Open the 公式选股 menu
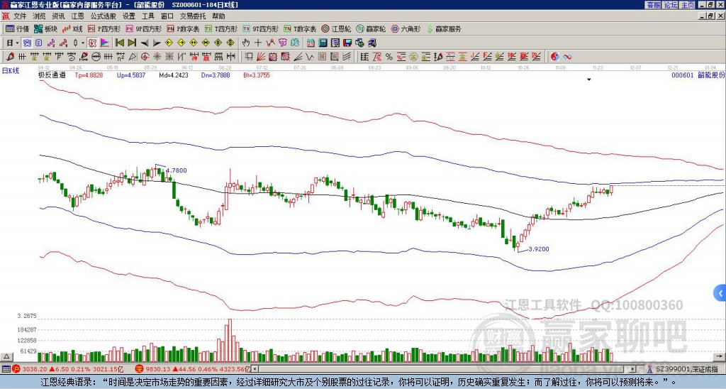 [x=104, y=16]
